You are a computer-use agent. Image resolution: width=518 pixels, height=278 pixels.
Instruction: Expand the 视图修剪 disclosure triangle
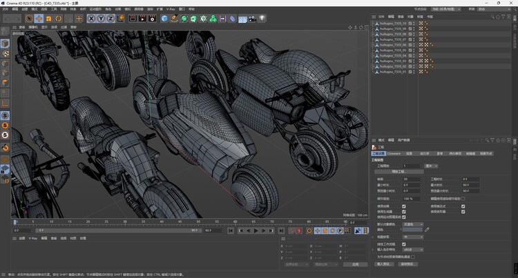coord(373,237)
